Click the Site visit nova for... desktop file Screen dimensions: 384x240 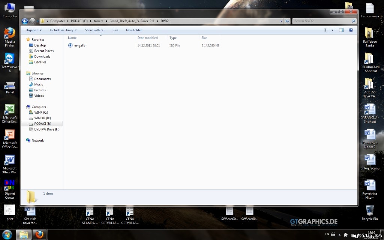30,216
